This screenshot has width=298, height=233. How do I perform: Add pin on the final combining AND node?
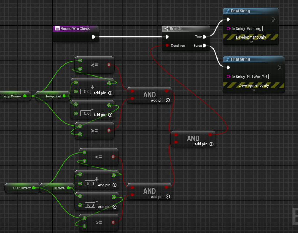click(x=211, y=144)
